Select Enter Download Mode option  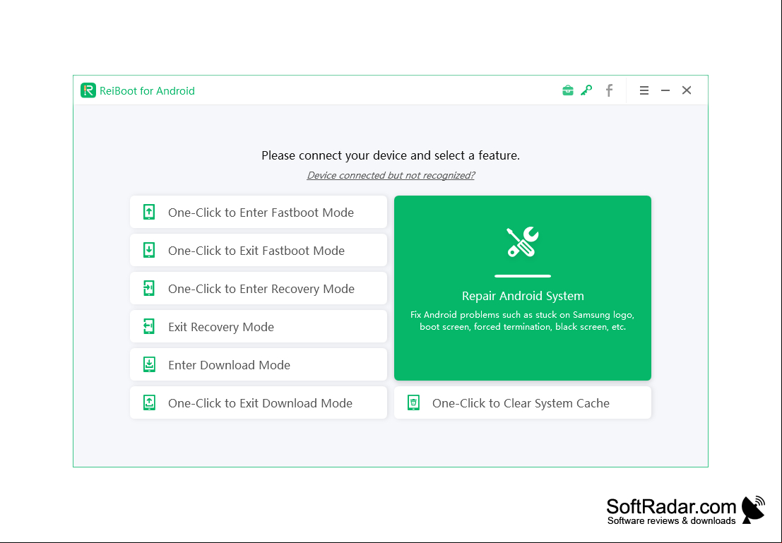pyautogui.click(x=259, y=364)
